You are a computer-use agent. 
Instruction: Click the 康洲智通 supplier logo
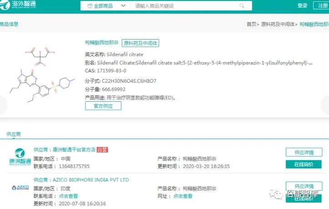click(x=20, y=157)
